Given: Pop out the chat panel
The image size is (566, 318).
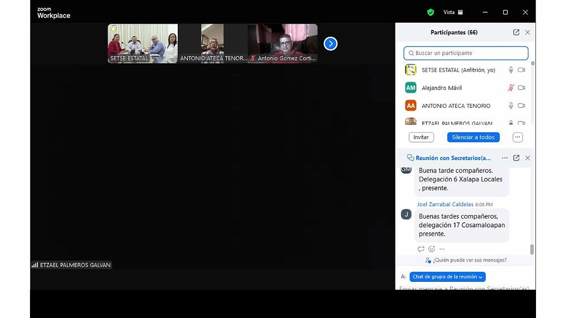Looking at the screenshot, I should tap(516, 158).
